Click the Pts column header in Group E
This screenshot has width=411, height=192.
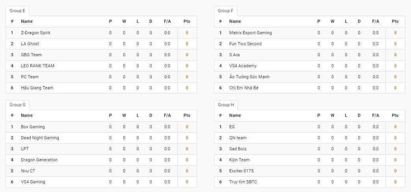[x=187, y=21]
